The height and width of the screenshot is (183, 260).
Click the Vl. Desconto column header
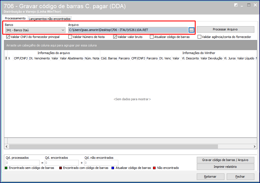pyautogui.click(x=190, y=58)
